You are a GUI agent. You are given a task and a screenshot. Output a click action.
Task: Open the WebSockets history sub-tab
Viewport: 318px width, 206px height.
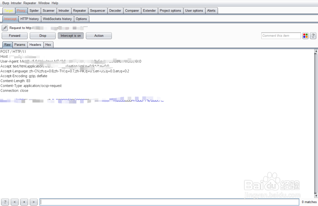(x=57, y=19)
